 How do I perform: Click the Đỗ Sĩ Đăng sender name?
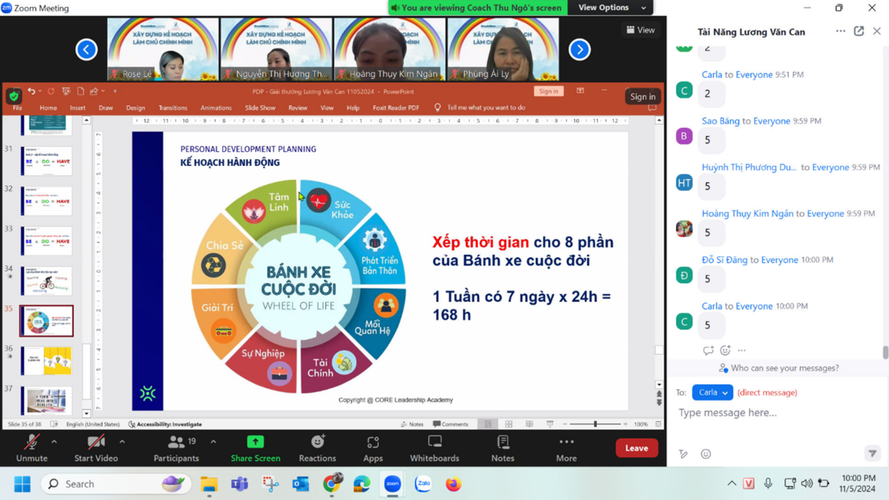(x=725, y=260)
